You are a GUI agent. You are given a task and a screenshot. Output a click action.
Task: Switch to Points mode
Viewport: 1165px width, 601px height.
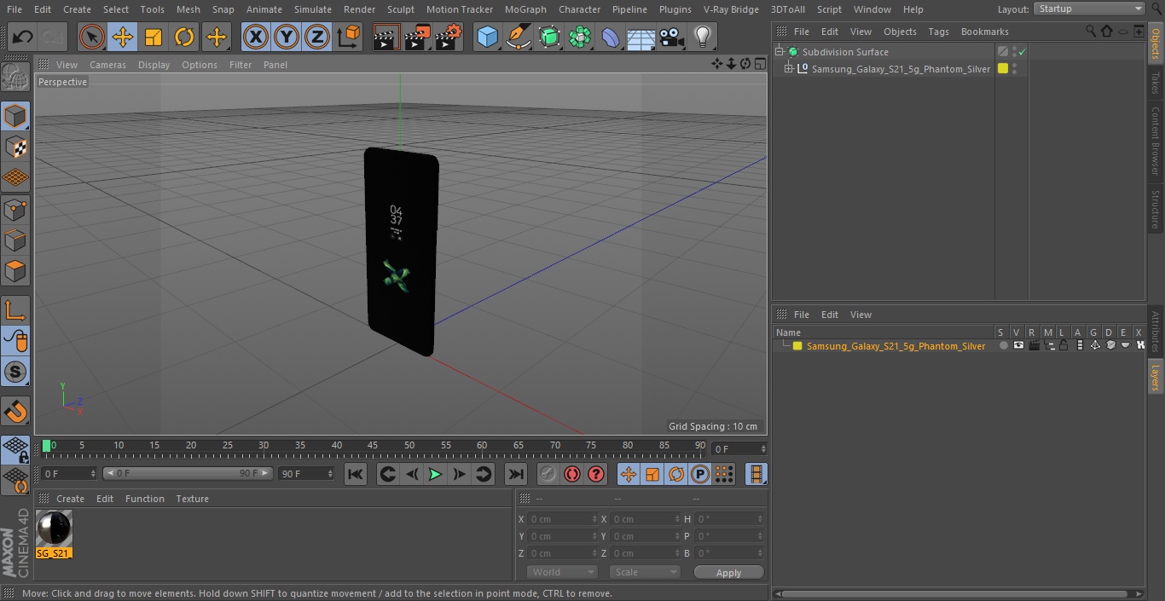pos(15,209)
